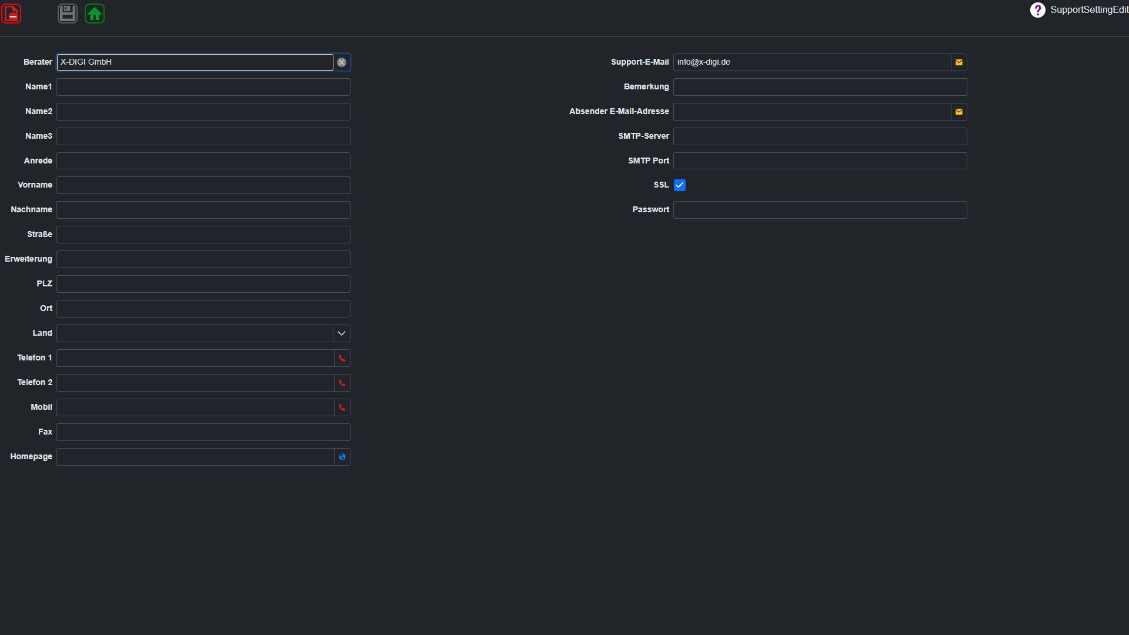Click the Straße input field

pyautogui.click(x=203, y=235)
